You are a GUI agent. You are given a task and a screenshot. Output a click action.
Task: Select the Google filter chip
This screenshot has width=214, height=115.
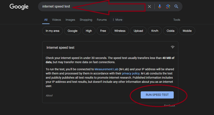(x=73, y=31)
